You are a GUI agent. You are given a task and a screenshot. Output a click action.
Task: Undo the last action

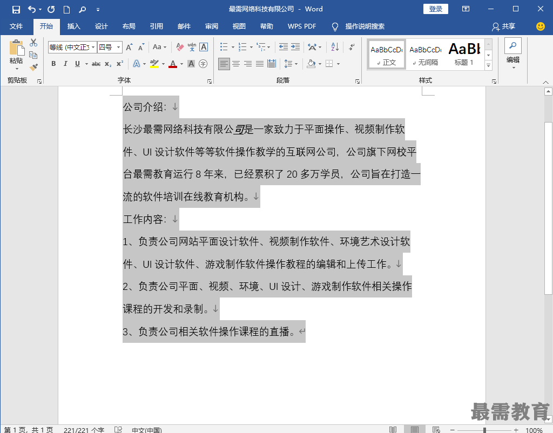pyautogui.click(x=31, y=10)
